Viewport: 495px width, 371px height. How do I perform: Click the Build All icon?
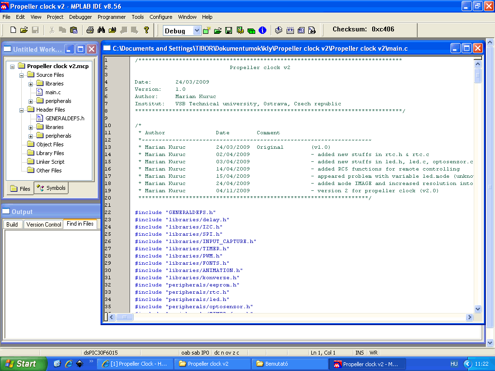290,30
